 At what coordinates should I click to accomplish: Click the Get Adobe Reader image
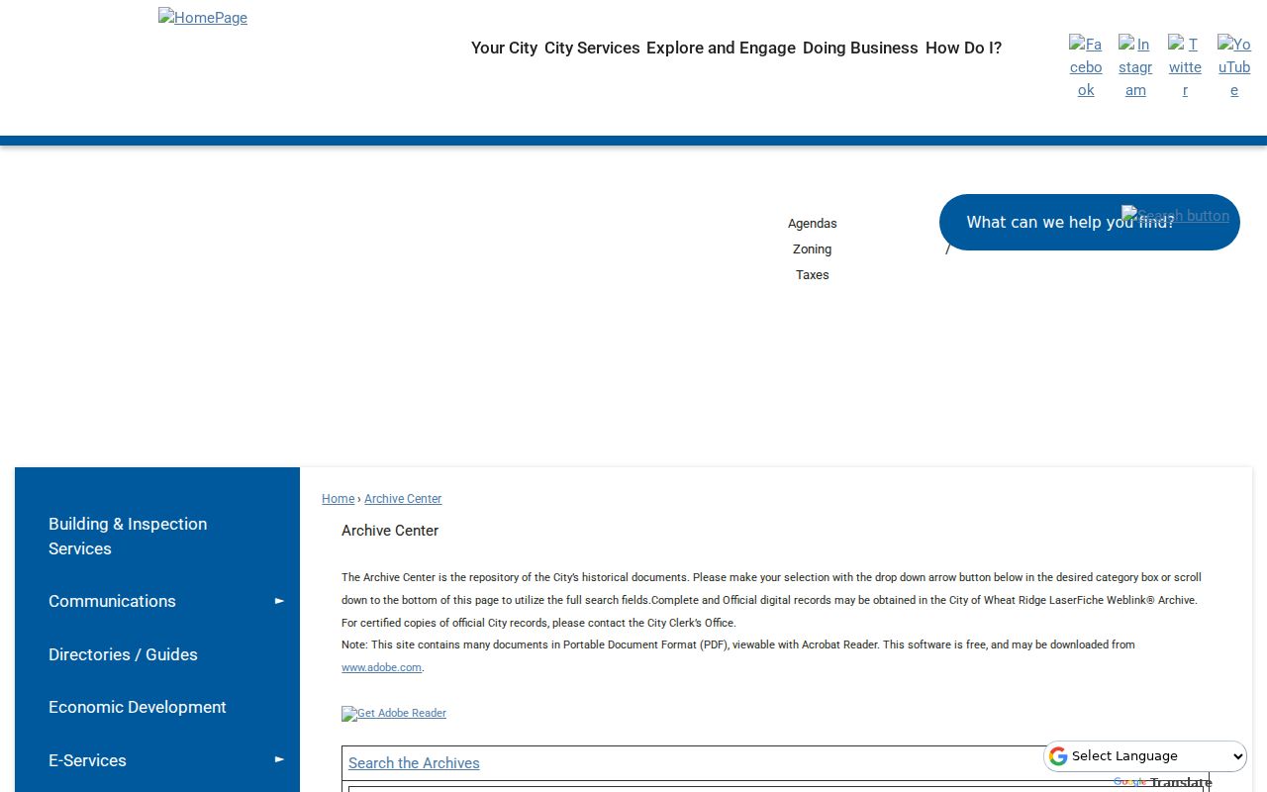coord(394,713)
